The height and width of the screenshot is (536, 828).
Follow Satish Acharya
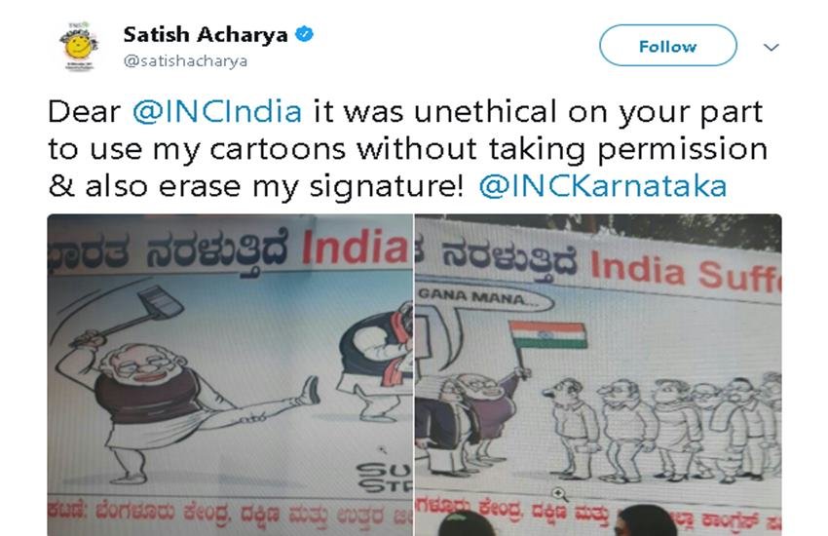[667, 46]
